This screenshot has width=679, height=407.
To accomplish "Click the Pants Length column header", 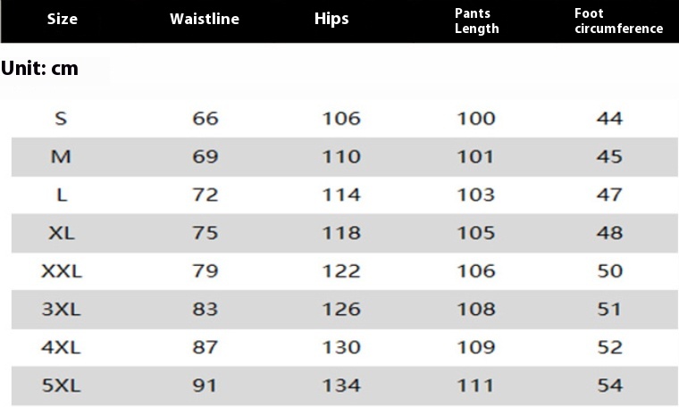I will 477,21.
